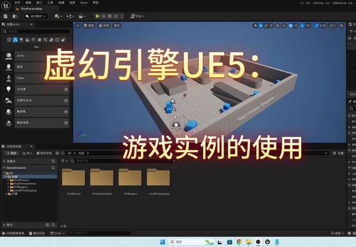The height and width of the screenshot is (247, 356).
Task: Open the viewport layout icon at far right
Action: [342, 26]
